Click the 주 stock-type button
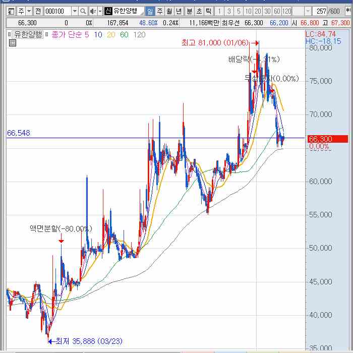Viewport: 353px width, 353px height. click(x=21, y=11)
